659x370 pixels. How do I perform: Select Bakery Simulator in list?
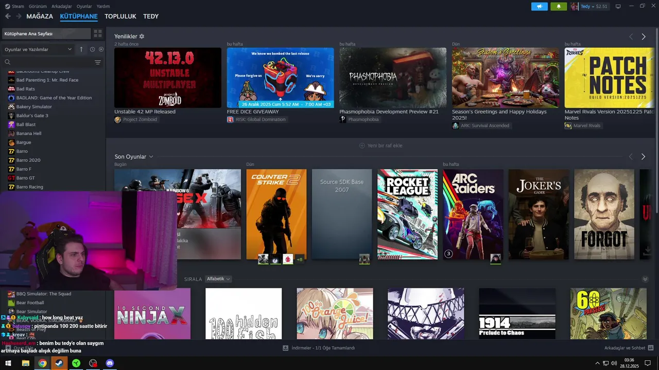[34, 107]
